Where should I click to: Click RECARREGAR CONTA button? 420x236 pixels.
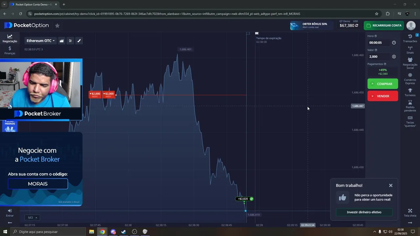[x=384, y=26]
